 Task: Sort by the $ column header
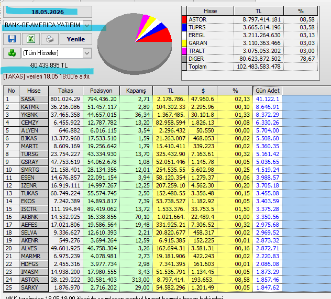click(x=203, y=91)
